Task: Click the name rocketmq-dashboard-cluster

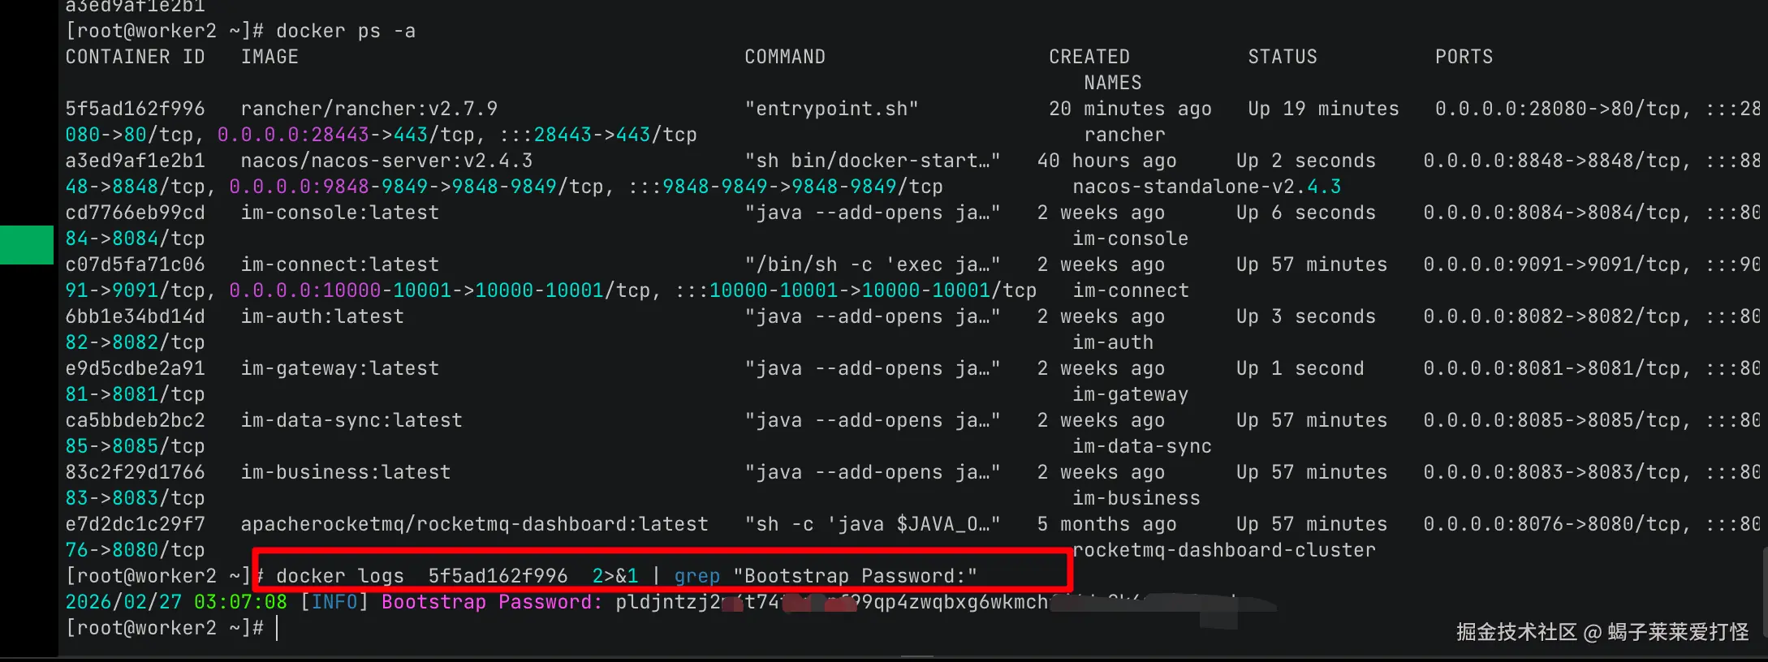Action: 1224,550
